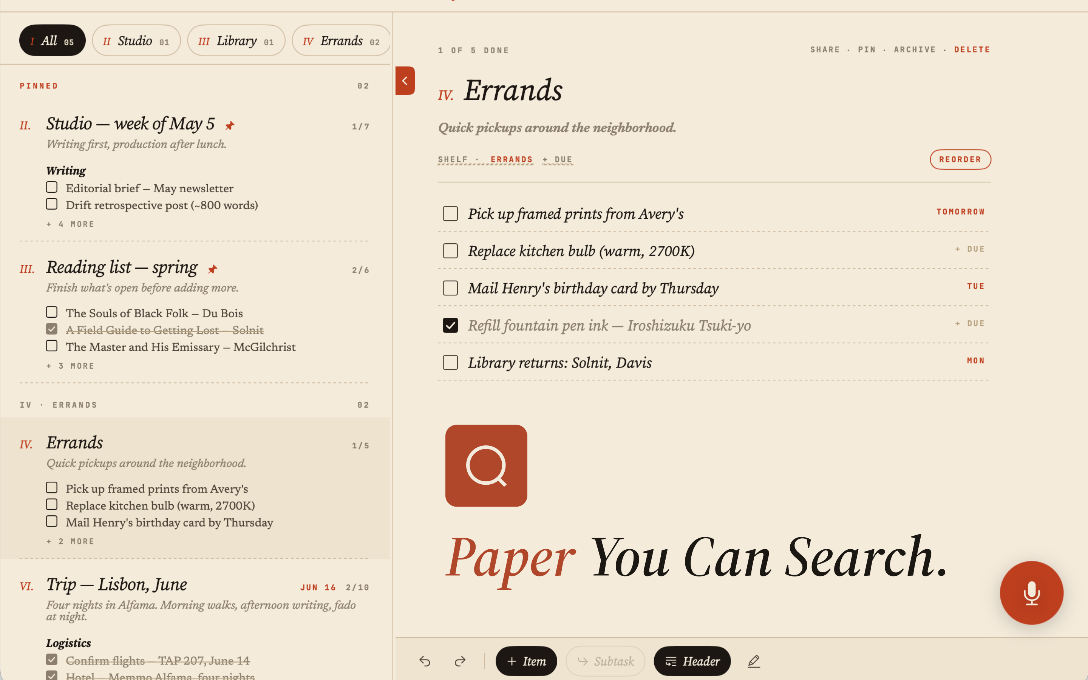
Task: Click the Jun 16 date on Trip card
Action: pyautogui.click(x=318, y=587)
